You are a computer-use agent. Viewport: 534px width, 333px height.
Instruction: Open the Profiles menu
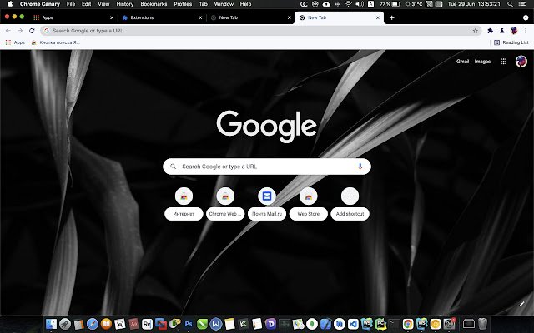(x=183, y=4)
